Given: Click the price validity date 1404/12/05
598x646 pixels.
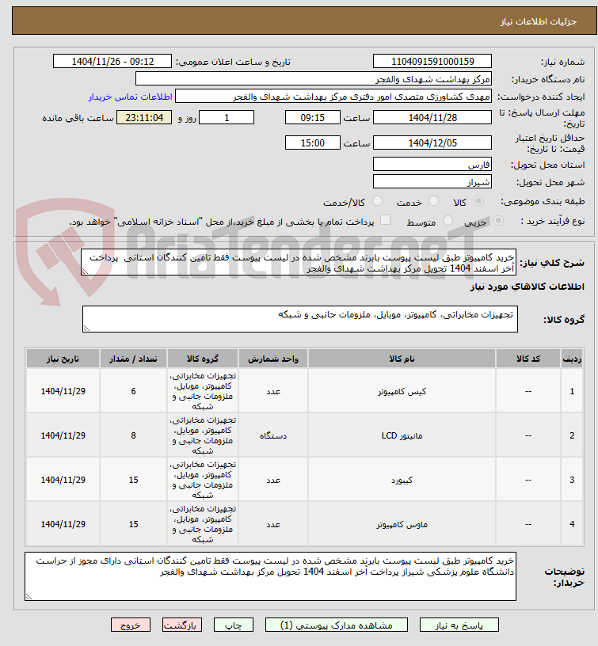Looking at the screenshot, I should [x=432, y=143].
